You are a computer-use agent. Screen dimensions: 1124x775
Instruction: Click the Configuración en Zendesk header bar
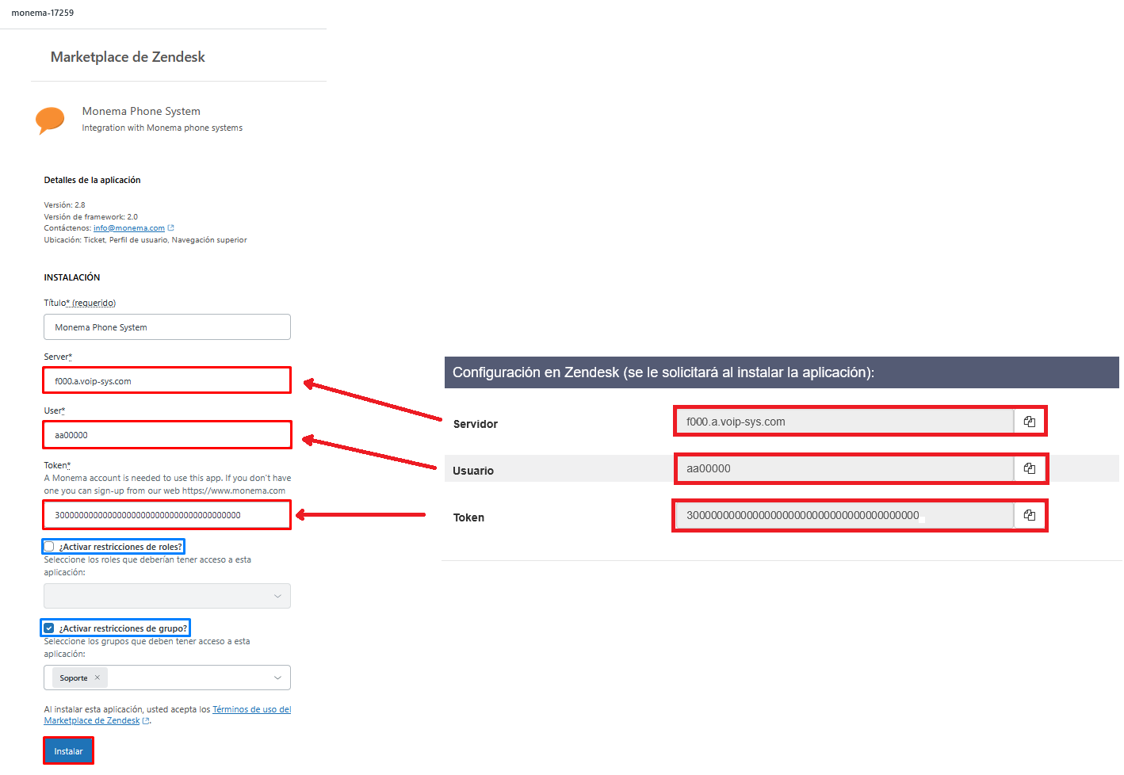pos(782,372)
